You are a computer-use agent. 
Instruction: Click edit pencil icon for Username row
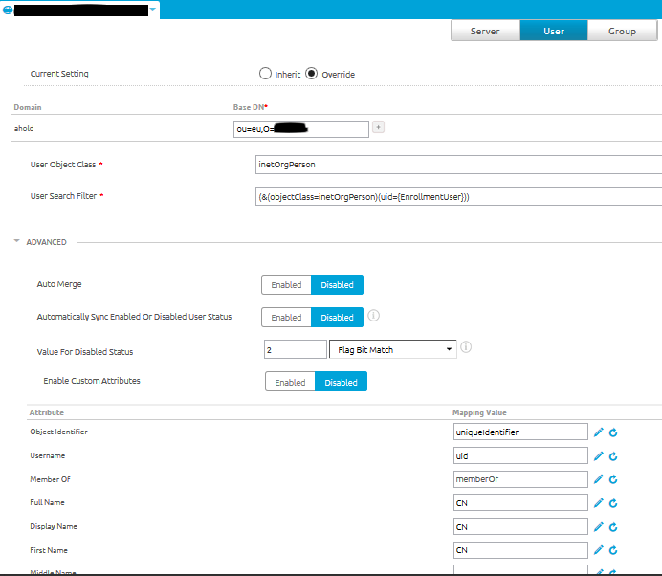(x=599, y=456)
